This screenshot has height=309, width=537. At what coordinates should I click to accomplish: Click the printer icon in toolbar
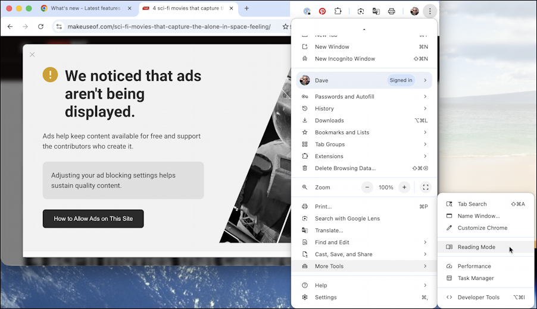392,11
